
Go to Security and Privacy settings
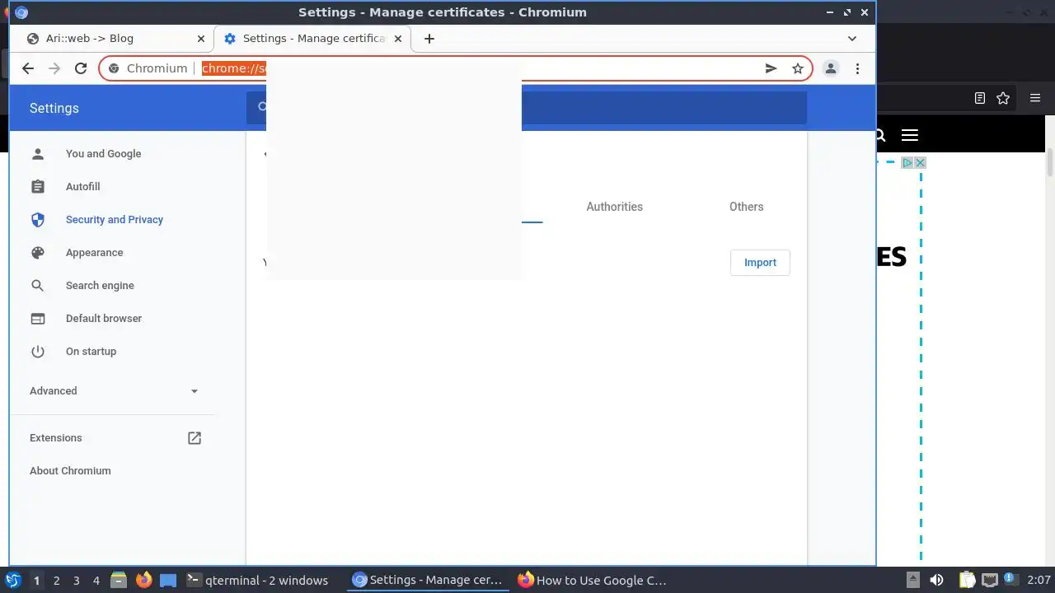115,220
